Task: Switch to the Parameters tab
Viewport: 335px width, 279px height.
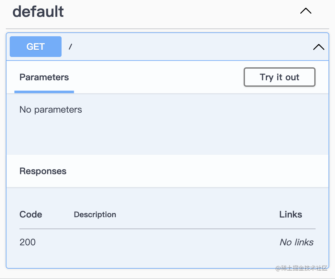Action: [44, 77]
